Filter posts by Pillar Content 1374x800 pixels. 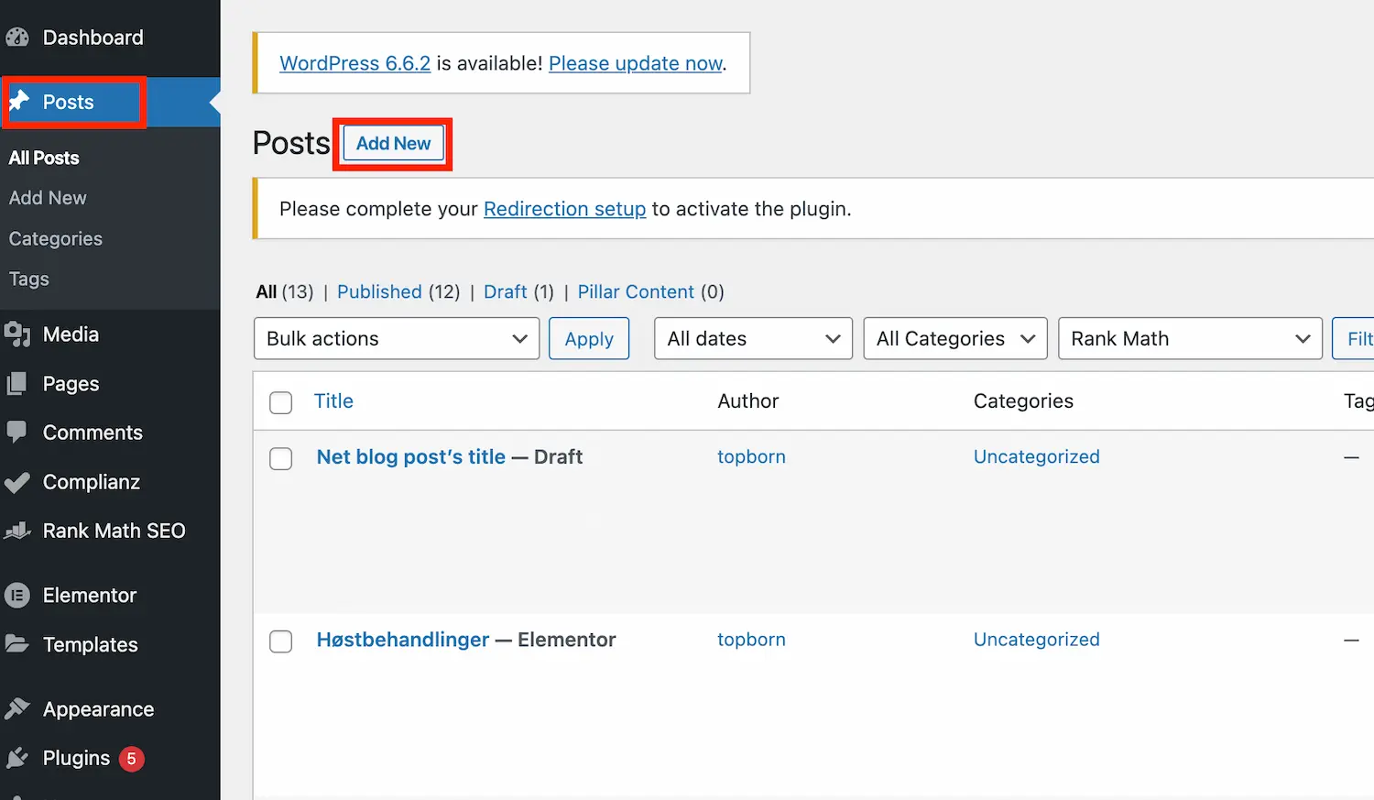coord(636,291)
